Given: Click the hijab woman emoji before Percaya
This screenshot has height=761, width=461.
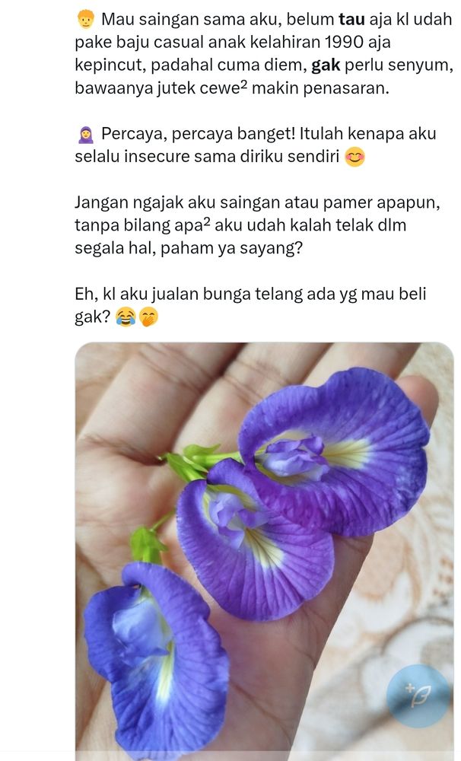Looking at the screenshot, I should (85, 135).
